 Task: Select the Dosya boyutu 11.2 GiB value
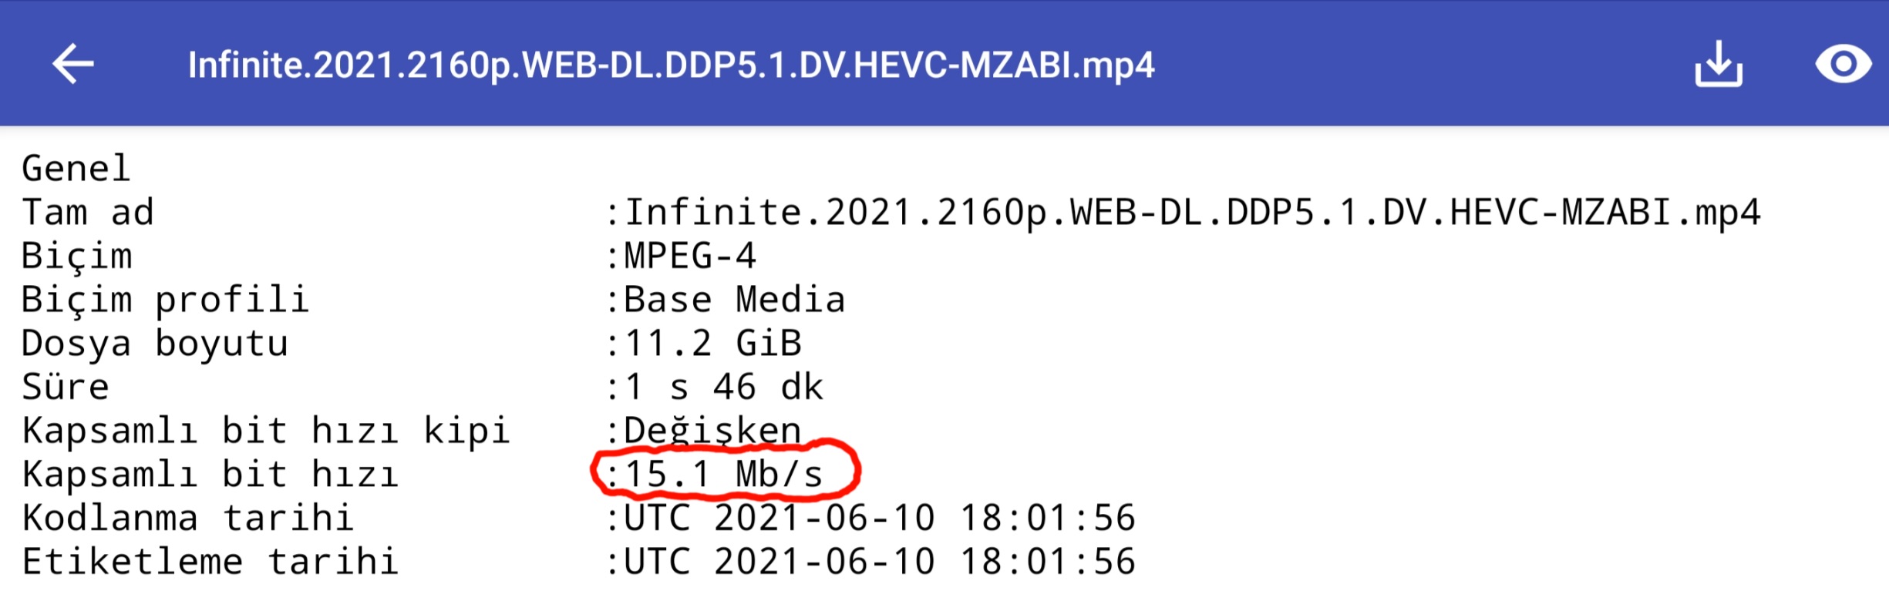(x=713, y=344)
